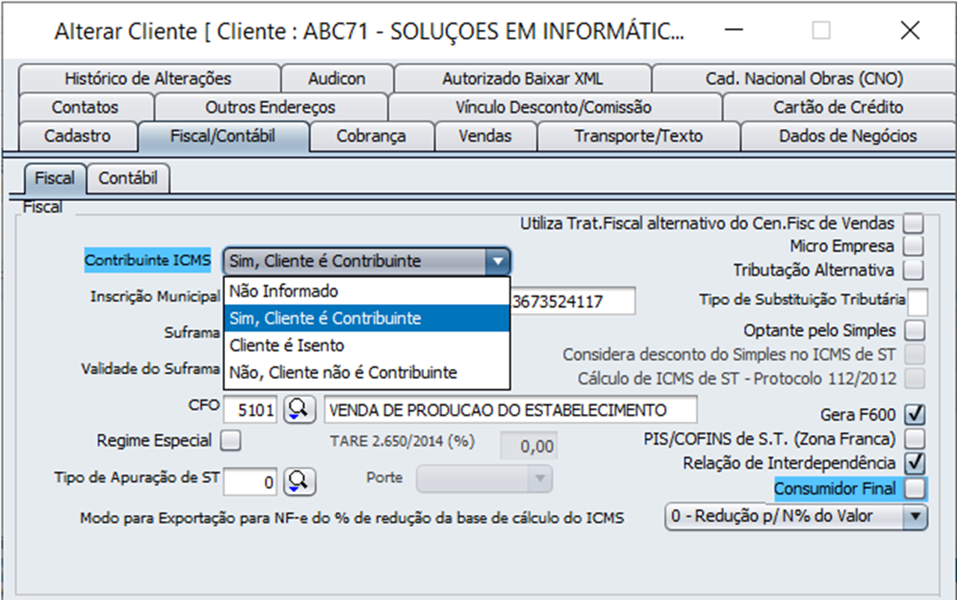
Task: Close the Alterar Cliente window
Action: (909, 31)
